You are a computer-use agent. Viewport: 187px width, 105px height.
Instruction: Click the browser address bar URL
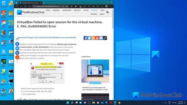pyautogui.click(x=48, y=6)
